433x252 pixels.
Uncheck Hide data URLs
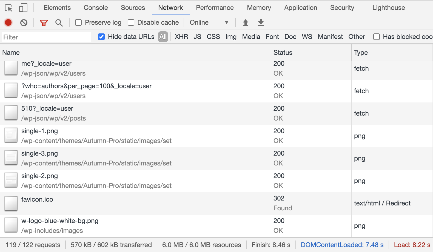[101, 37]
